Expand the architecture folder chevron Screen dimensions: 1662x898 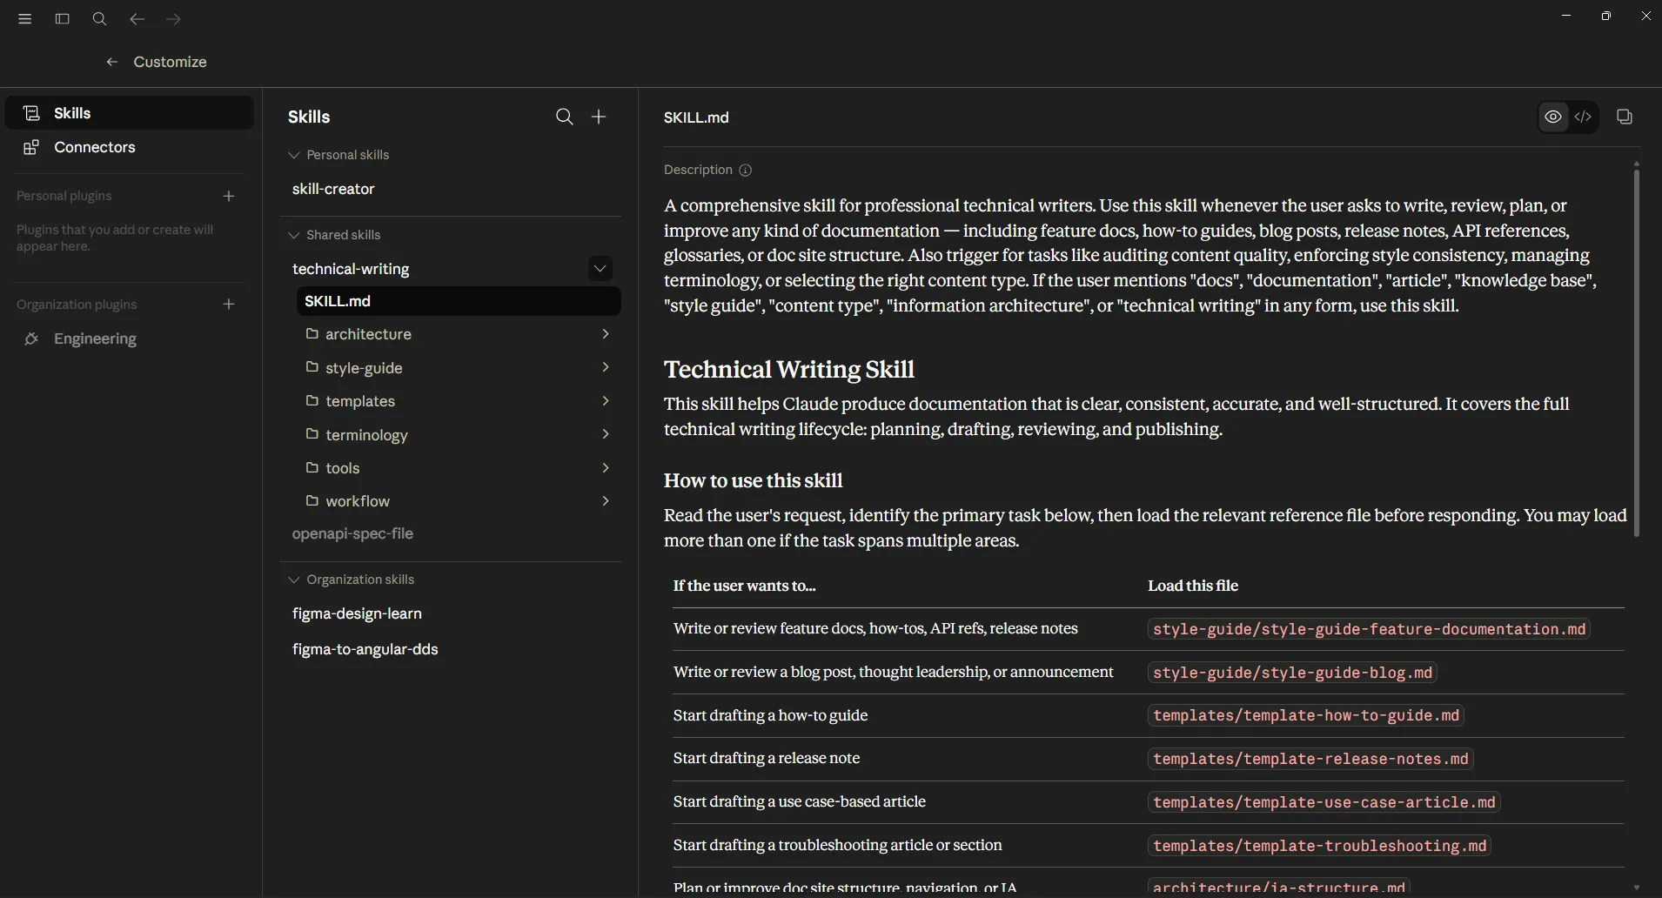tap(606, 334)
